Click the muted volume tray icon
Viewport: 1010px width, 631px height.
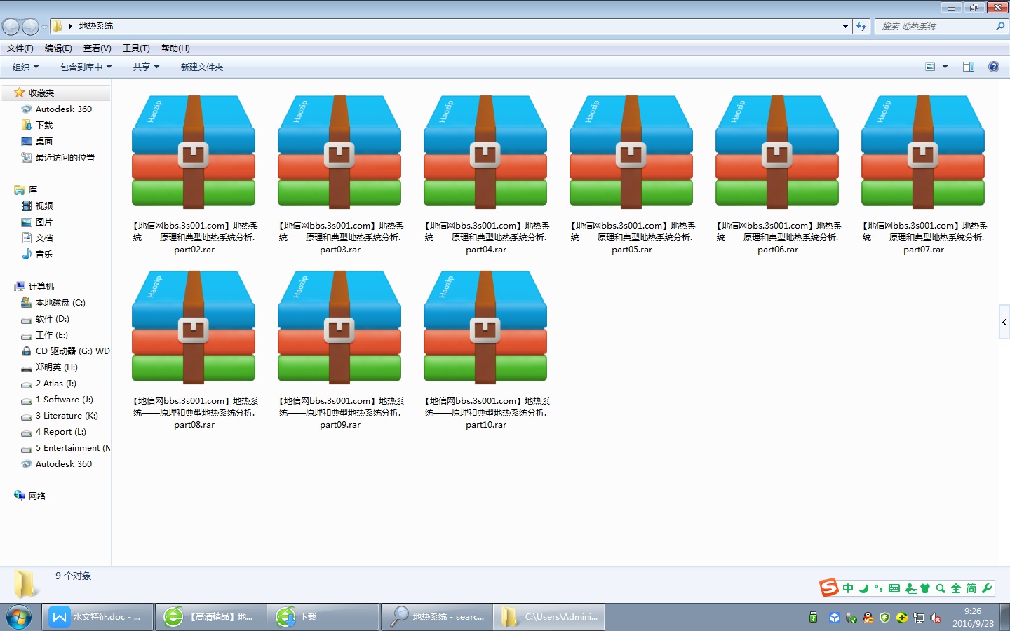click(936, 618)
